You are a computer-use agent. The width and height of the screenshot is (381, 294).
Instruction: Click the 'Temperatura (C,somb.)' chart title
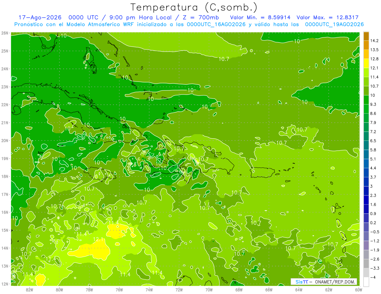click(194, 7)
